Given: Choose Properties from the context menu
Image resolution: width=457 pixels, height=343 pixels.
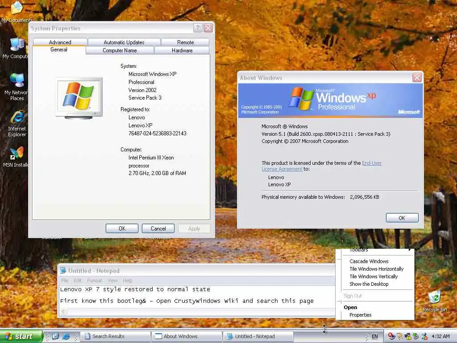Looking at the screenshot, I should pyautogui.click(x=361, y=315).
